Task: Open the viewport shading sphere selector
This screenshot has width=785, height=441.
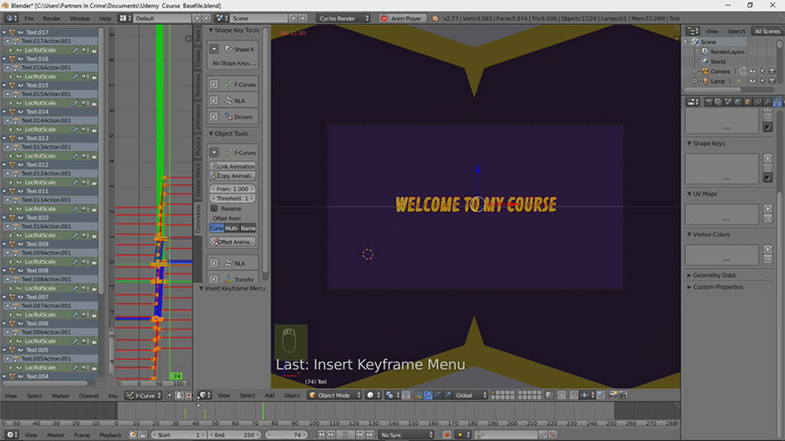Action: pos(373,395)
